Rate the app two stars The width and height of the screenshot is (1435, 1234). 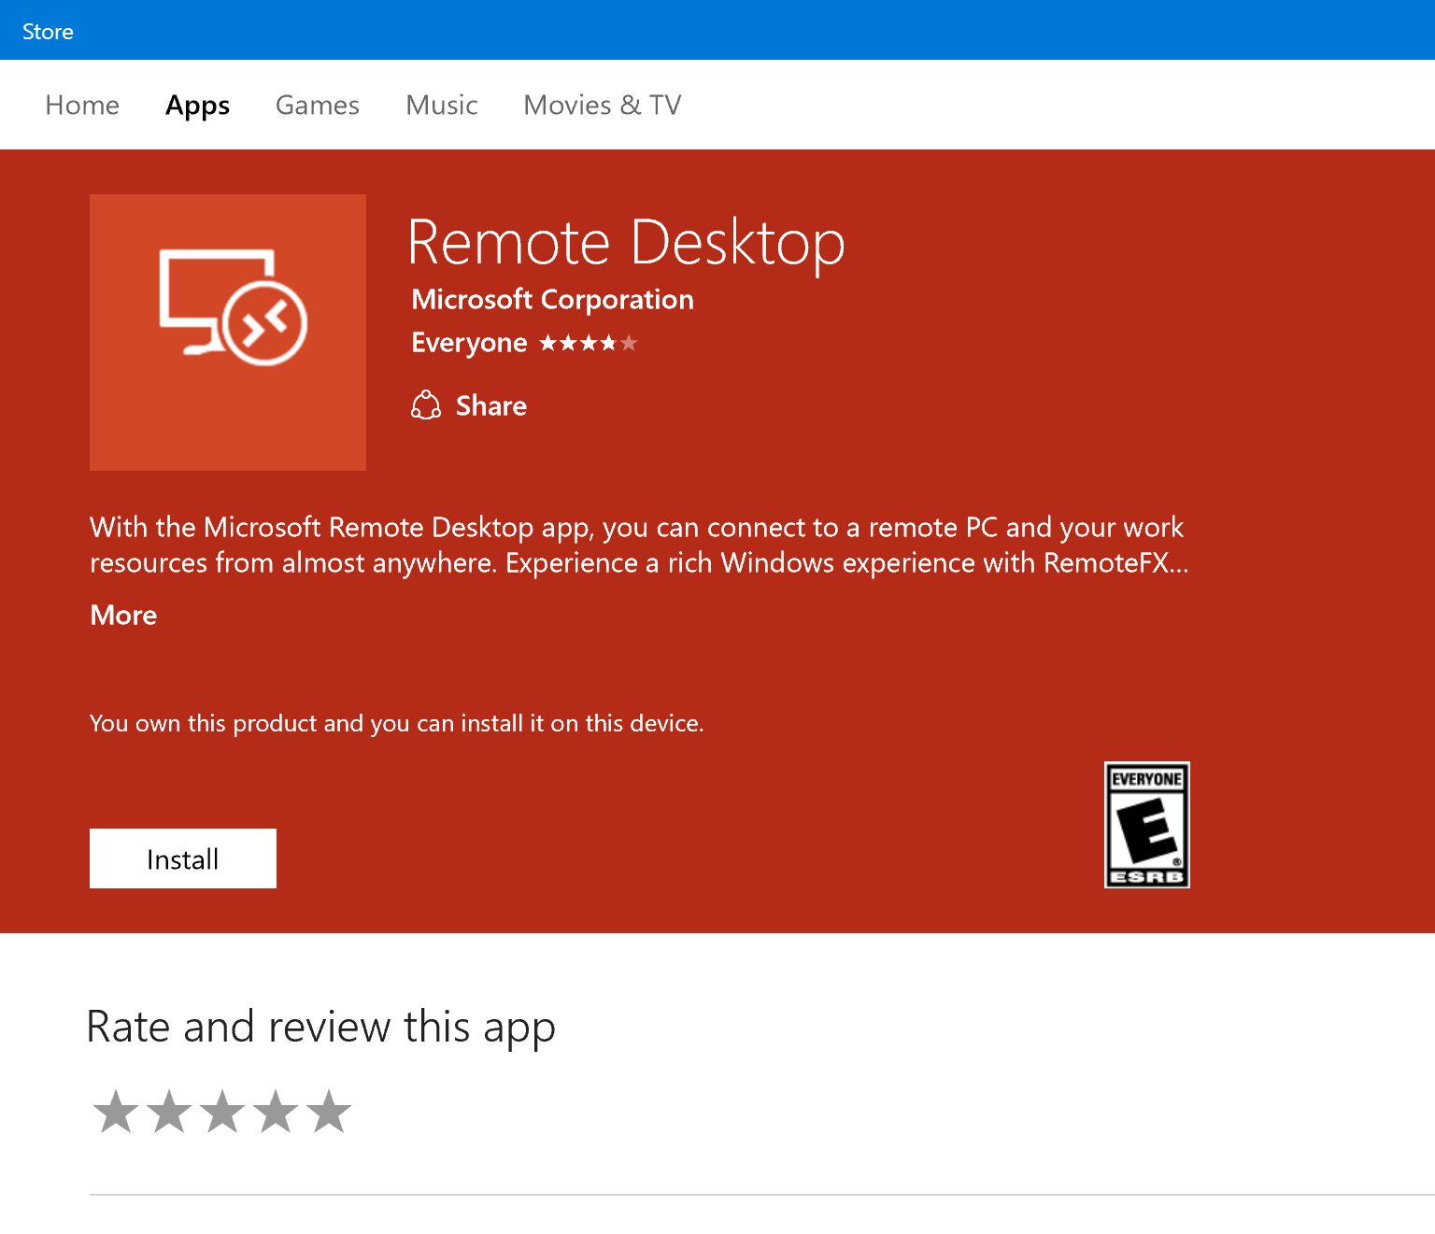[x=169, y=1111]
